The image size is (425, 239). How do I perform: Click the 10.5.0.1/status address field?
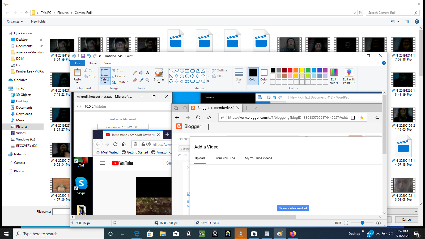coord(123,106)
